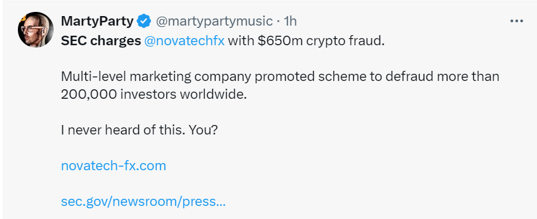Open tweet via the 1h timestamp
The image size is (537, 219).
coord(290,21)
